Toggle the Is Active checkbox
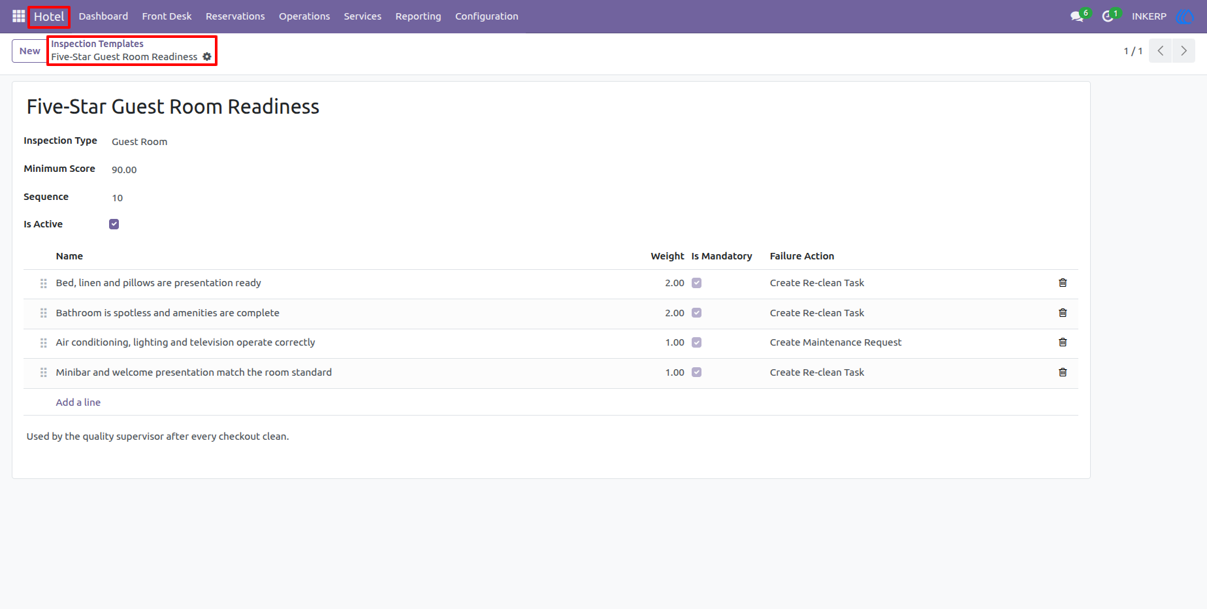Screen dimensions: 1207x609 pyautogui.click(x=114, y=224)
